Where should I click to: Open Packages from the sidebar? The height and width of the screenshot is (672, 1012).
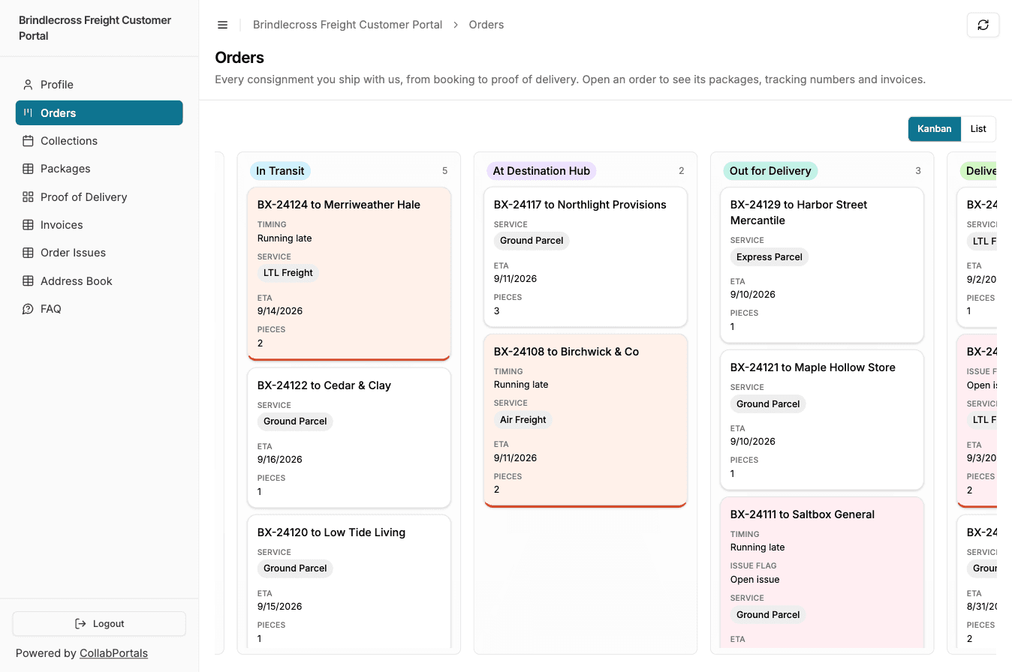[99, 169]
